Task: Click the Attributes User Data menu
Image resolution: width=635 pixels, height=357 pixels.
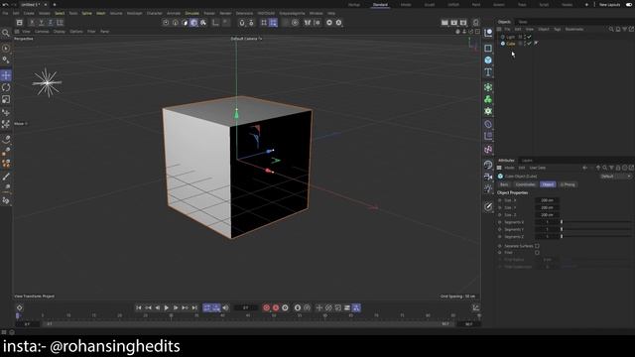Action: pyautogui.click(x=538, y=168)
